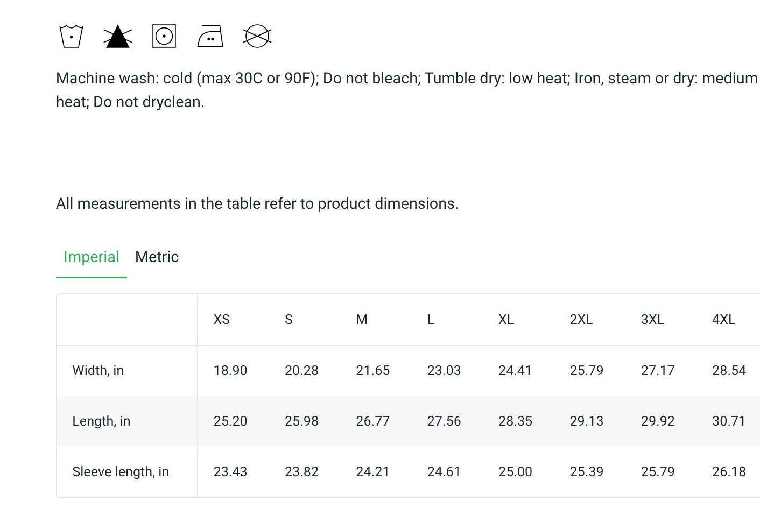The image size is (760, 530).
Task: Click the do not dryclean icon
Action: (257, 36)
